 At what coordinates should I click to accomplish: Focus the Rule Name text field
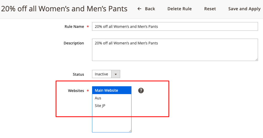[x=175, y=27]
